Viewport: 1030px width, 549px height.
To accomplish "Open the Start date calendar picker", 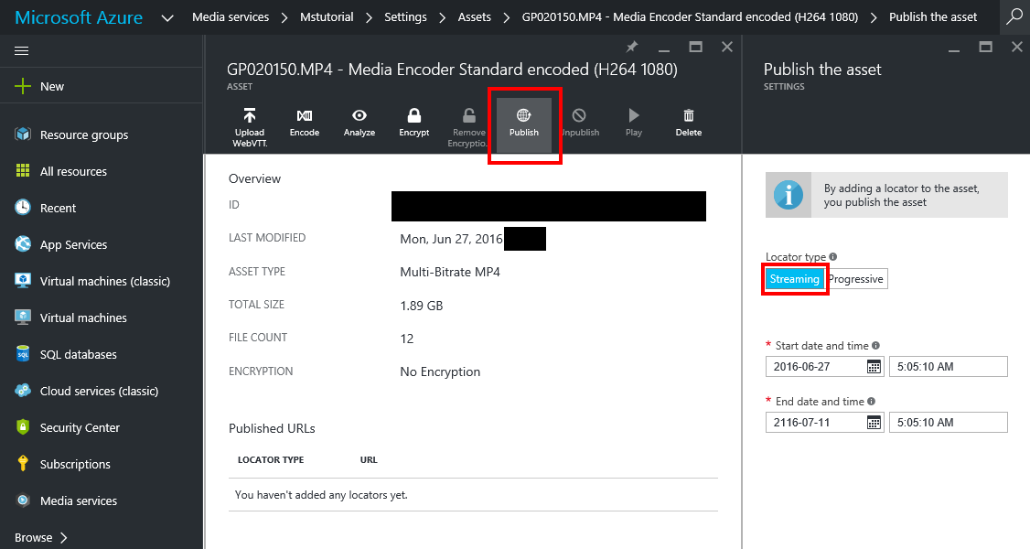I will click(x=874, y=366).
